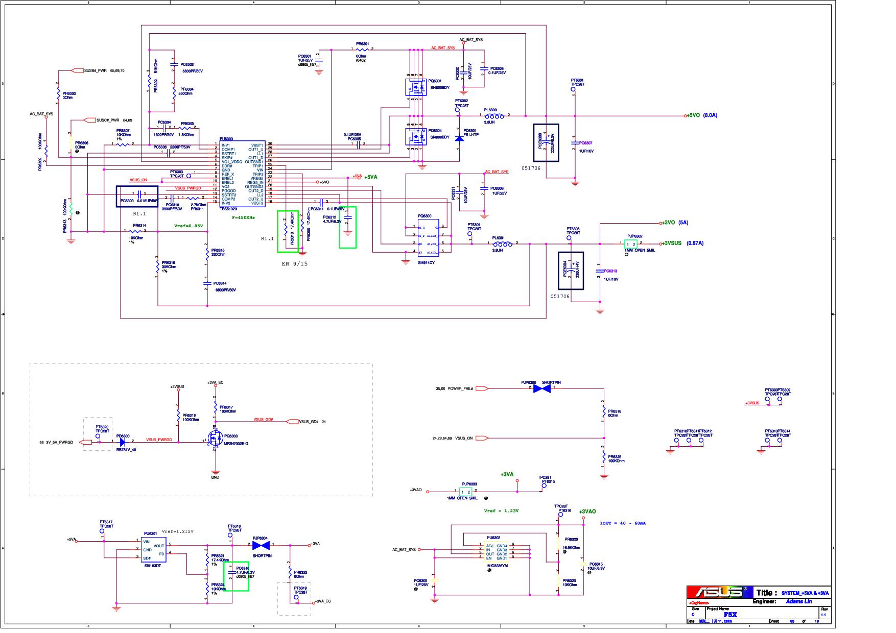Select the PU6301 SI9183DT regulator

(x=154, y=550)
